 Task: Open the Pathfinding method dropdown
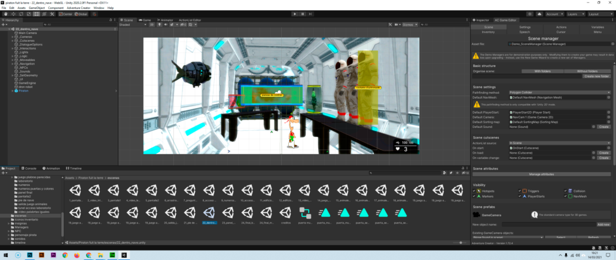[559, 93]
